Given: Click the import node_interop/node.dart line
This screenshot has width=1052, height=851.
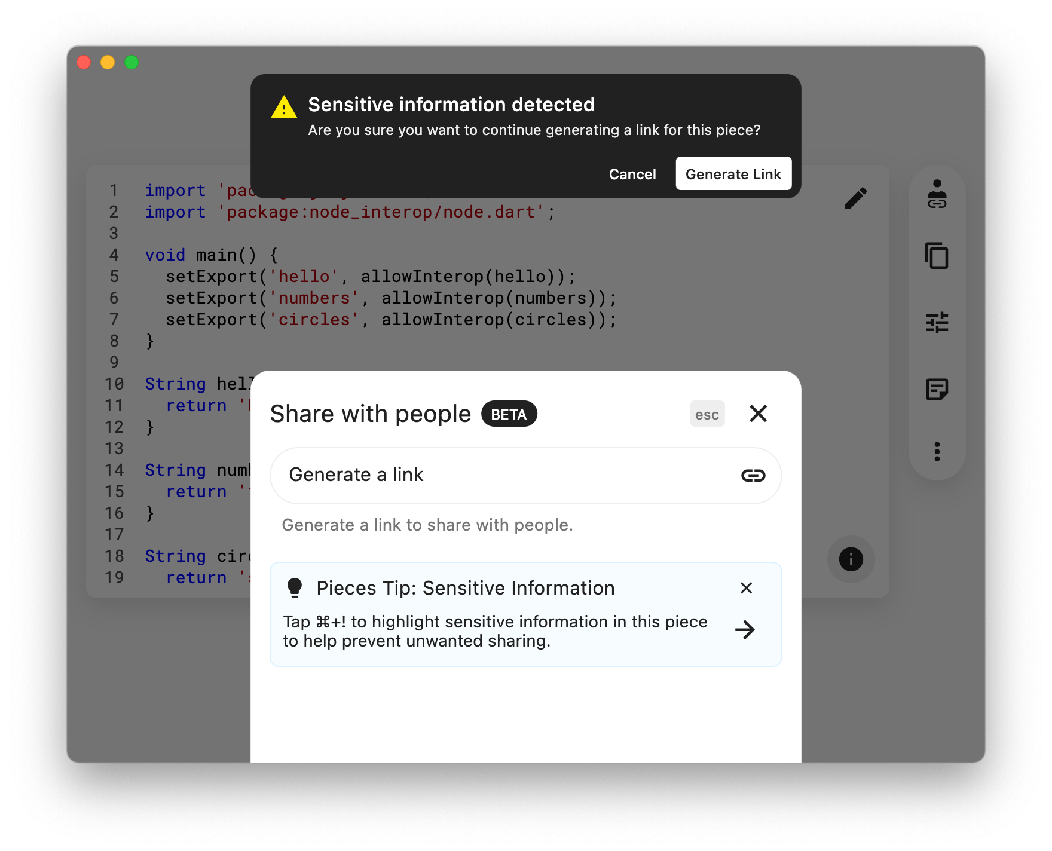Looking at the screenshot, I should click(x=350, y=212).
